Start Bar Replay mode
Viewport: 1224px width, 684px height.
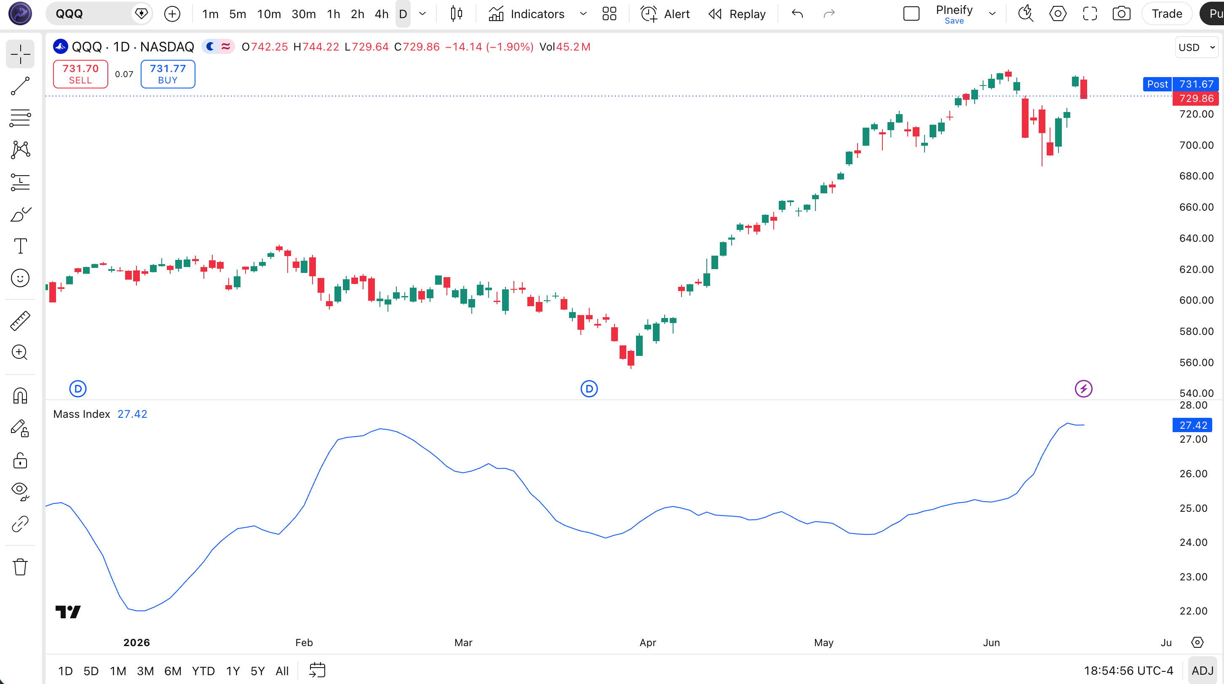[737, 14]
